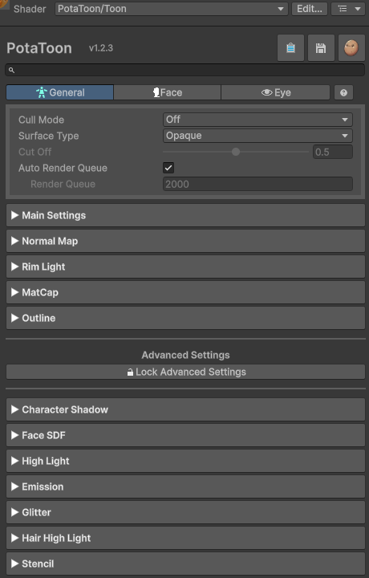The width and height of the screenshot is (369, 578).
Task: Click the Shader label at the top
Action: 30,9
